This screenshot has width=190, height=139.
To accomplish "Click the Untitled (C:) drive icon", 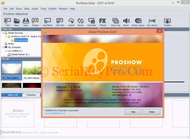I will [9, 51].
